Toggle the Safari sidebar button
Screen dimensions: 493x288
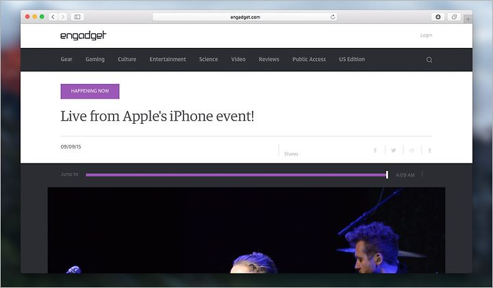coord(77,17)
